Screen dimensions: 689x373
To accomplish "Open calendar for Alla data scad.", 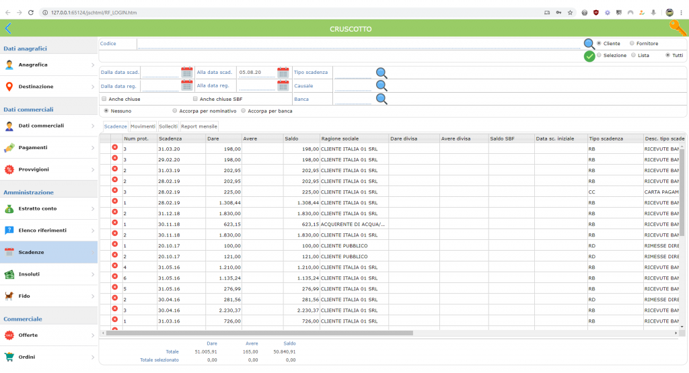I will pyautogui.click(x=283, y=72).
